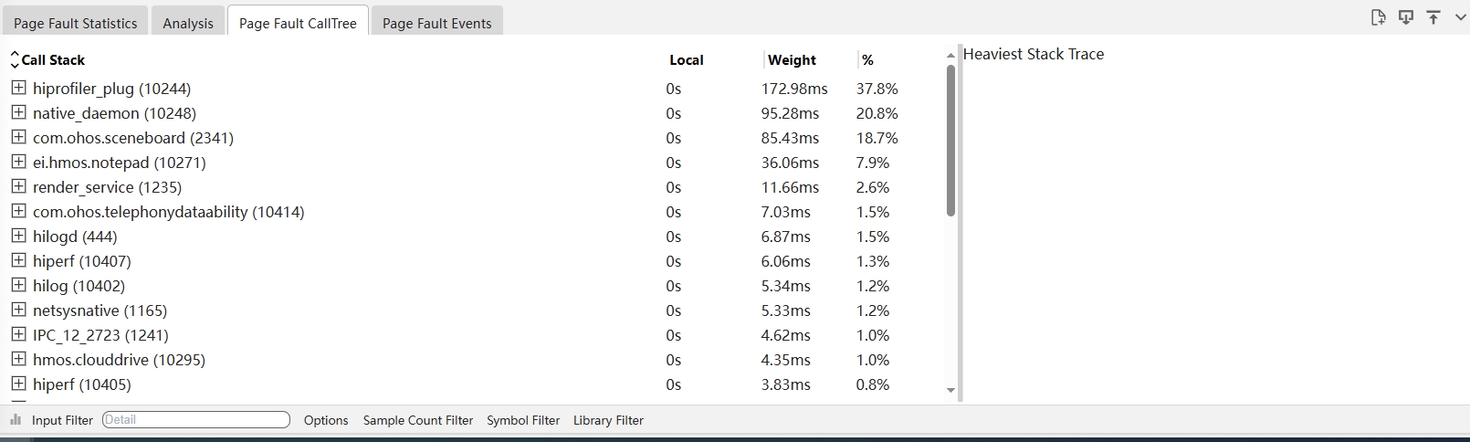Open the Analysis tab
Screen dimensions: 1470x442
(x=188, y=23)
